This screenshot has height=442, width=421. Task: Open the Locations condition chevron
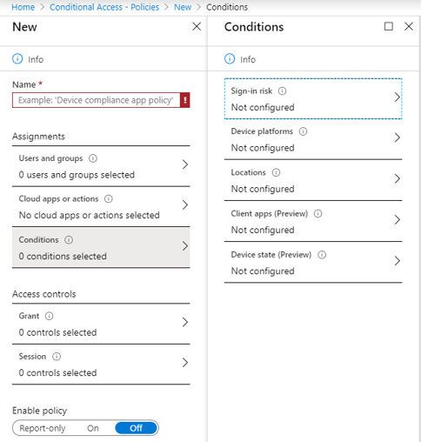coord(398,178)
